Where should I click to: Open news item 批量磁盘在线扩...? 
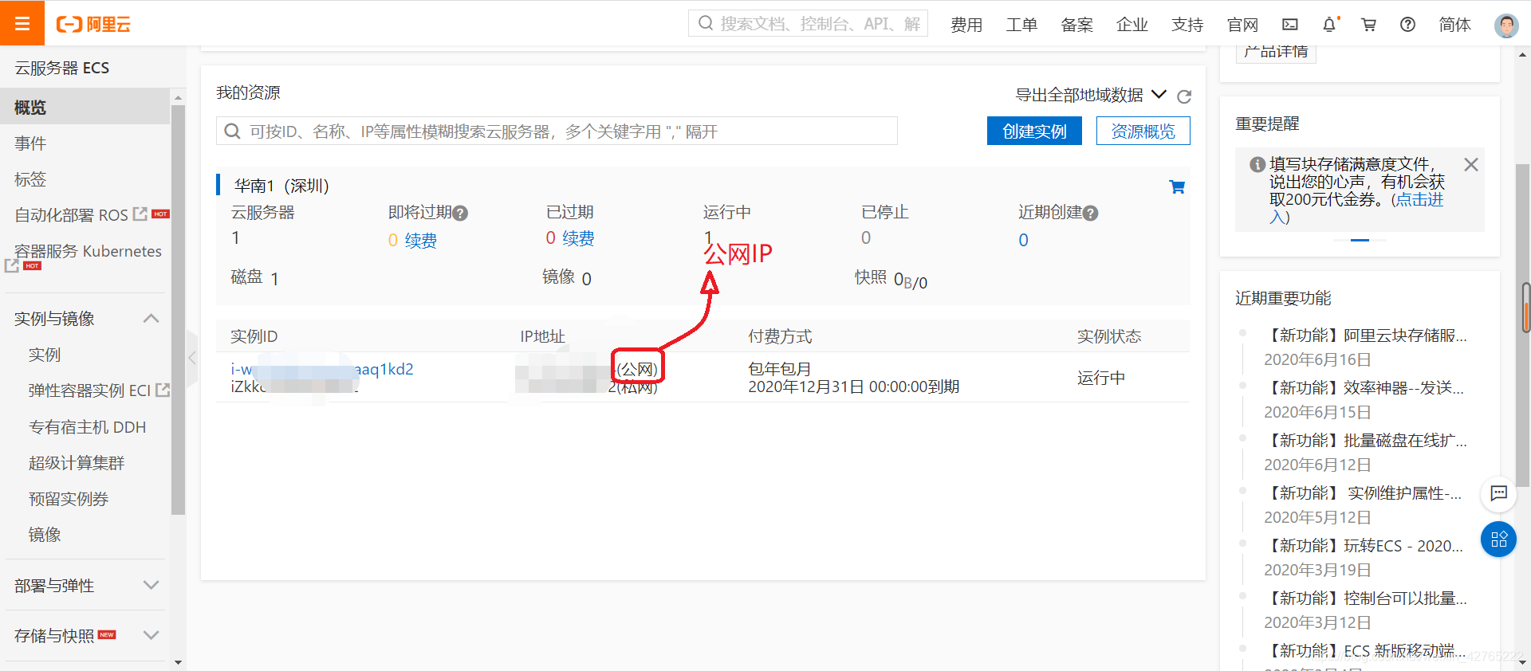click(x=1366, y=441)
